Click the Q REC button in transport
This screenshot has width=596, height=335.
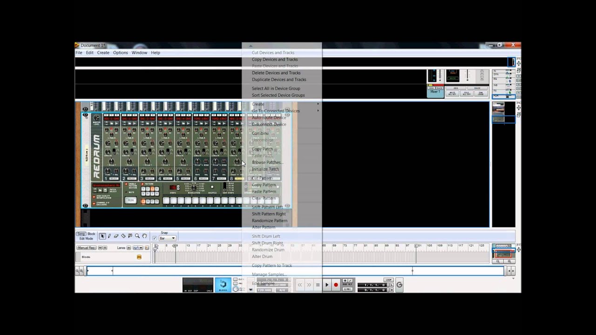pos(347,289)
